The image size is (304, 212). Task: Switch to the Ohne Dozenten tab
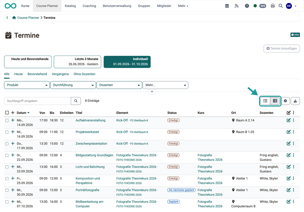(84, 74)
